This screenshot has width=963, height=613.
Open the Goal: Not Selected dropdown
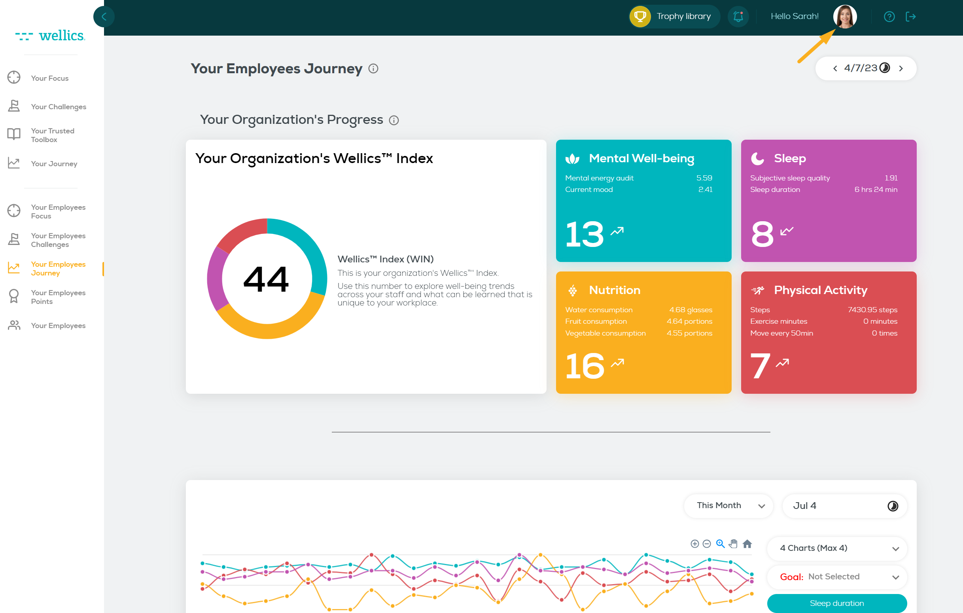point(836,577)
